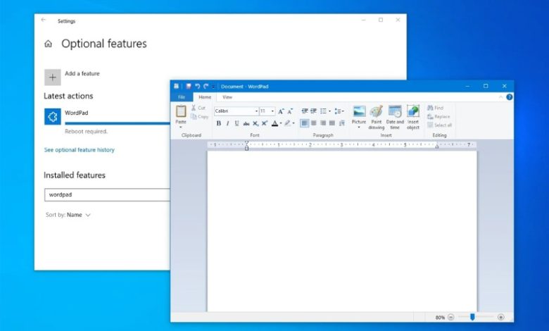Open WordPad Help question mark icon
Viewport: 549px width, 331px height.
coord(510,97)
